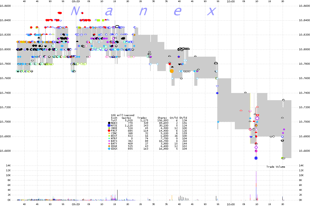
Task: Click the teal NTRF legend square
Action: [x=109, y=138]
